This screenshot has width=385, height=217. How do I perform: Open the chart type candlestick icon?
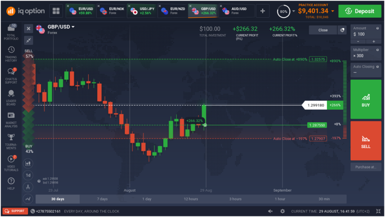(28, 164)
